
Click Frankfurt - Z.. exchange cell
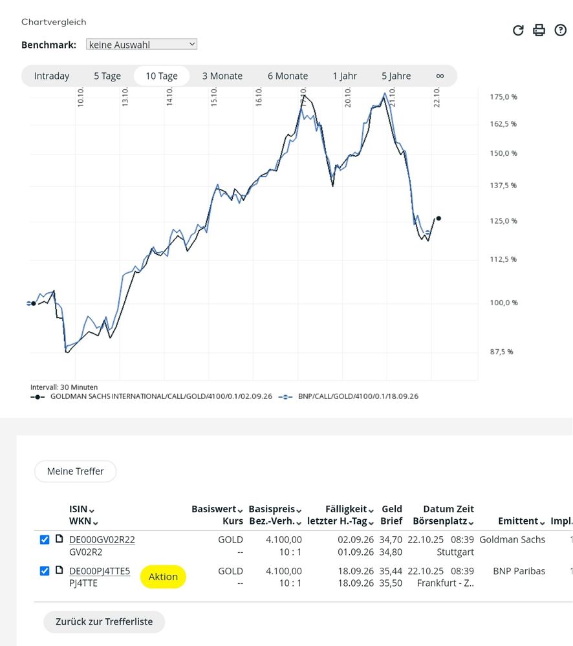pyautogui.click(x=446, y=583)
